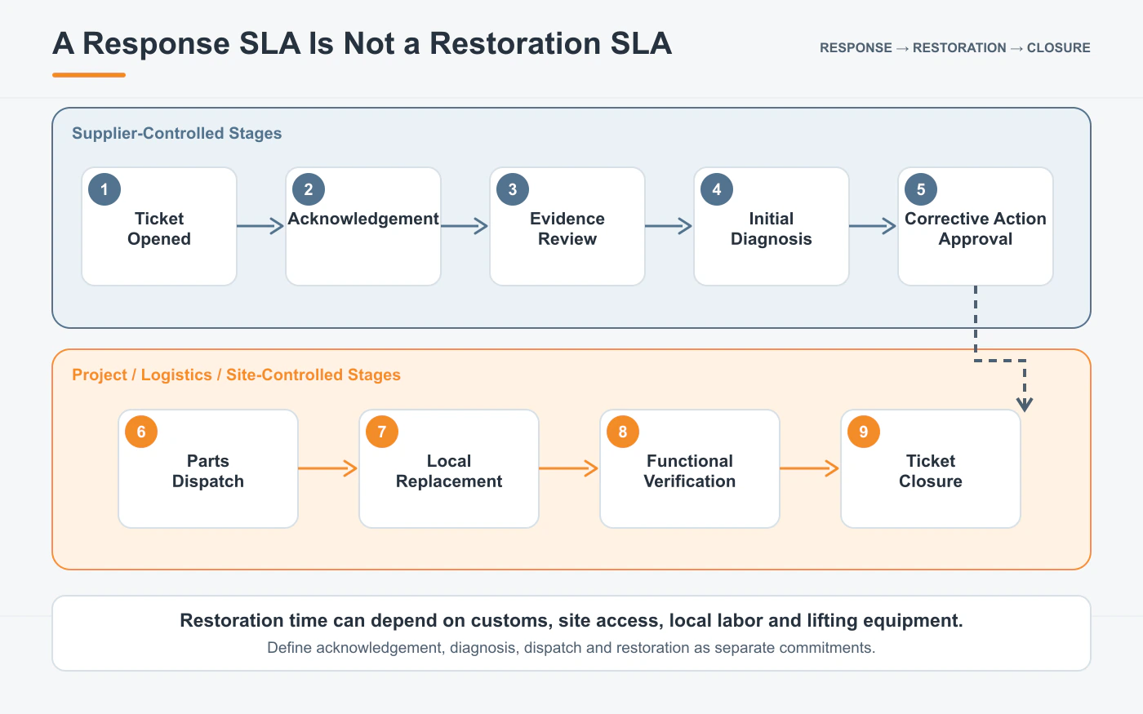Click the number 4 step badge
The image size is (1143, 714).
pyautogui.click(x=717, y=189)
